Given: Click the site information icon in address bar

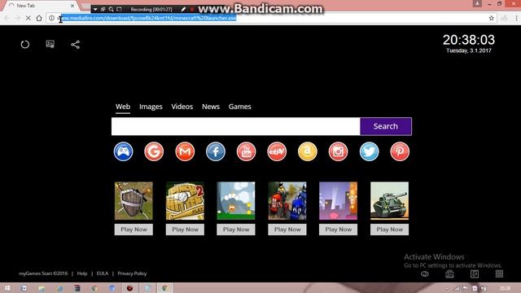Looking at the screenshot, I should pyautogui.click(x=52, y=18).
